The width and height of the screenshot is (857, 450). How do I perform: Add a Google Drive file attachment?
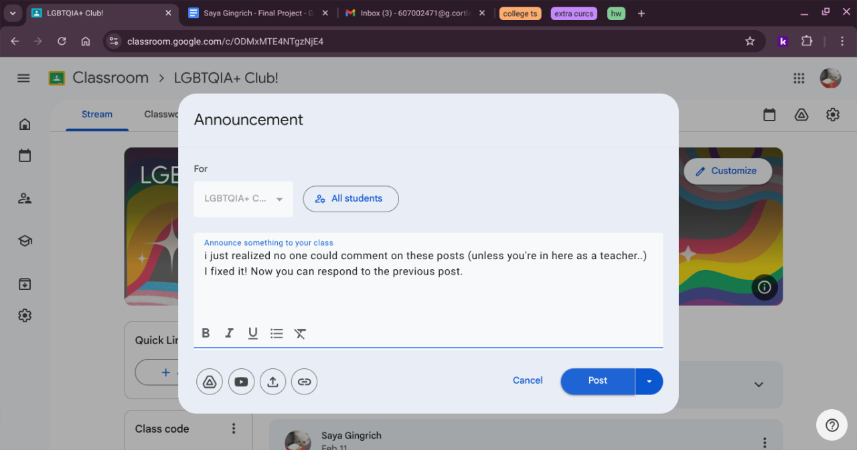tap(210, 382)
